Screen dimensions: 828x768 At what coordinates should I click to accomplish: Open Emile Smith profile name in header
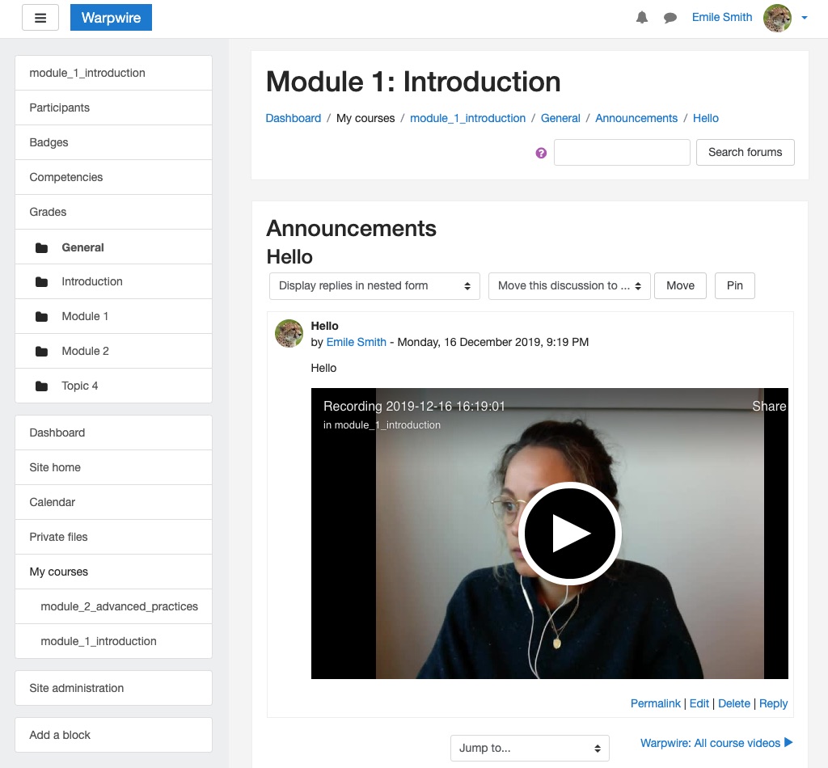pyautogui.click(x=722, y=18)
